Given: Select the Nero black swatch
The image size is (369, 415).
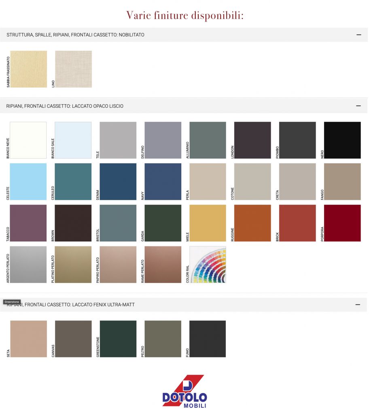Looking at the screenshot, I should 342,140.
